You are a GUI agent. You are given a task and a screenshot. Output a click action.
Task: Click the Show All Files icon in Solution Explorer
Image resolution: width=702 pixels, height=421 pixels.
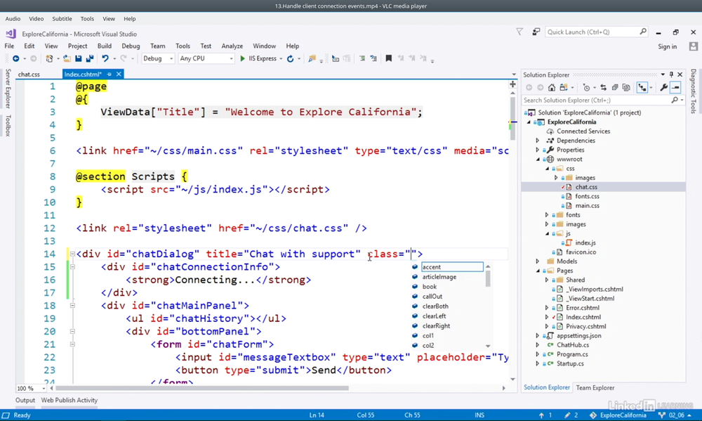click(x=626, y=87)
